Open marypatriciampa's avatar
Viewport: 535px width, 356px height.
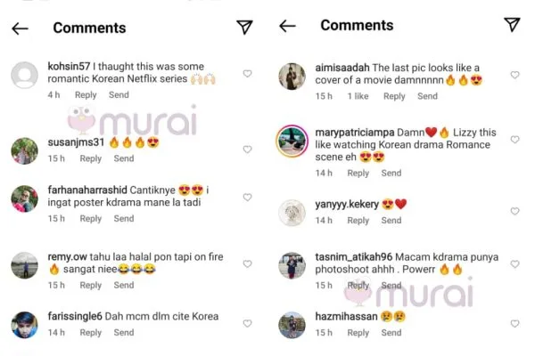[292, 141]
